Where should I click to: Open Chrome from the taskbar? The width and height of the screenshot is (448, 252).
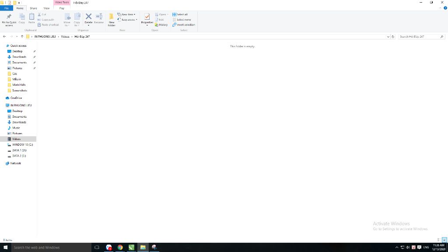[120, 248]
